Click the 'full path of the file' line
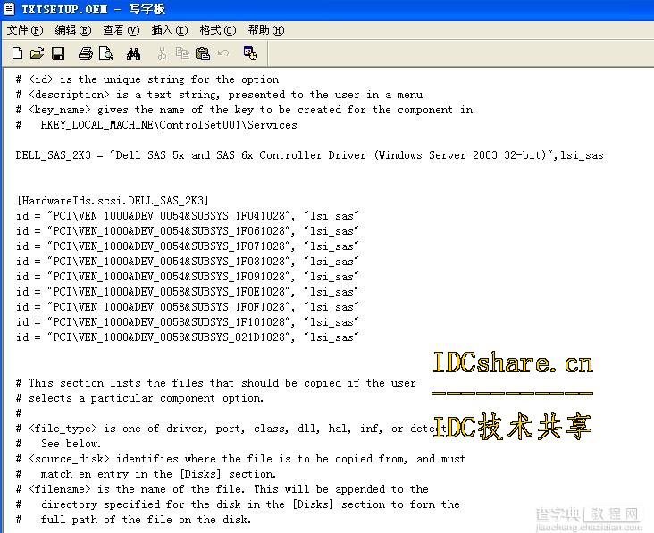The image size is (654, 533). pyautogui.click(x=133, y=520)
